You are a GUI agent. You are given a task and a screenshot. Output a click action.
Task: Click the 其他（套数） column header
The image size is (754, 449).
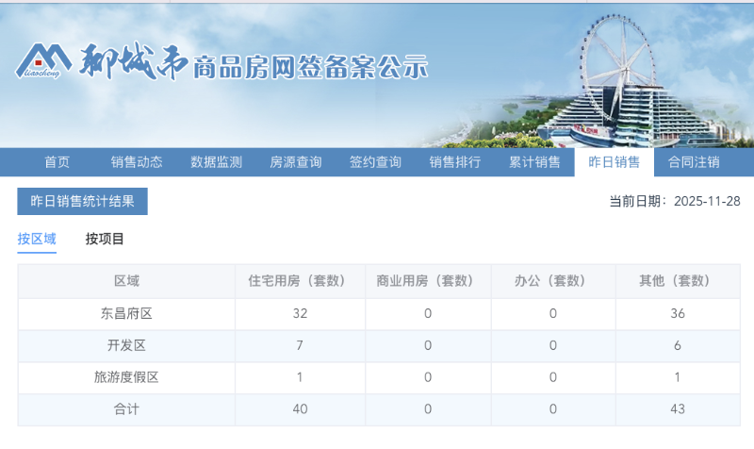tap(678, 281)
